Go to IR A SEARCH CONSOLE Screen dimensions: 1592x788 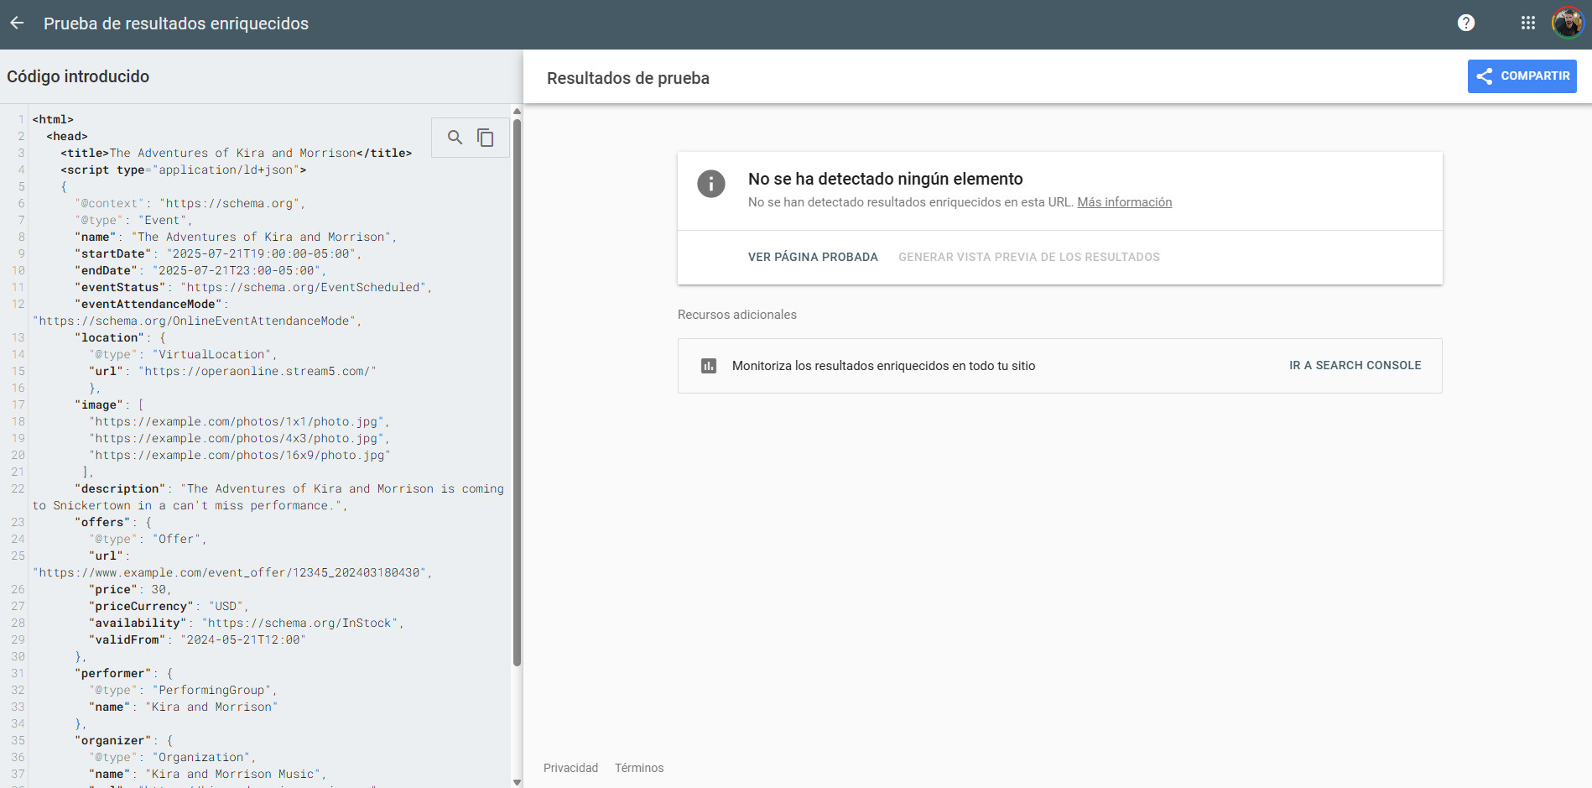1355,366
